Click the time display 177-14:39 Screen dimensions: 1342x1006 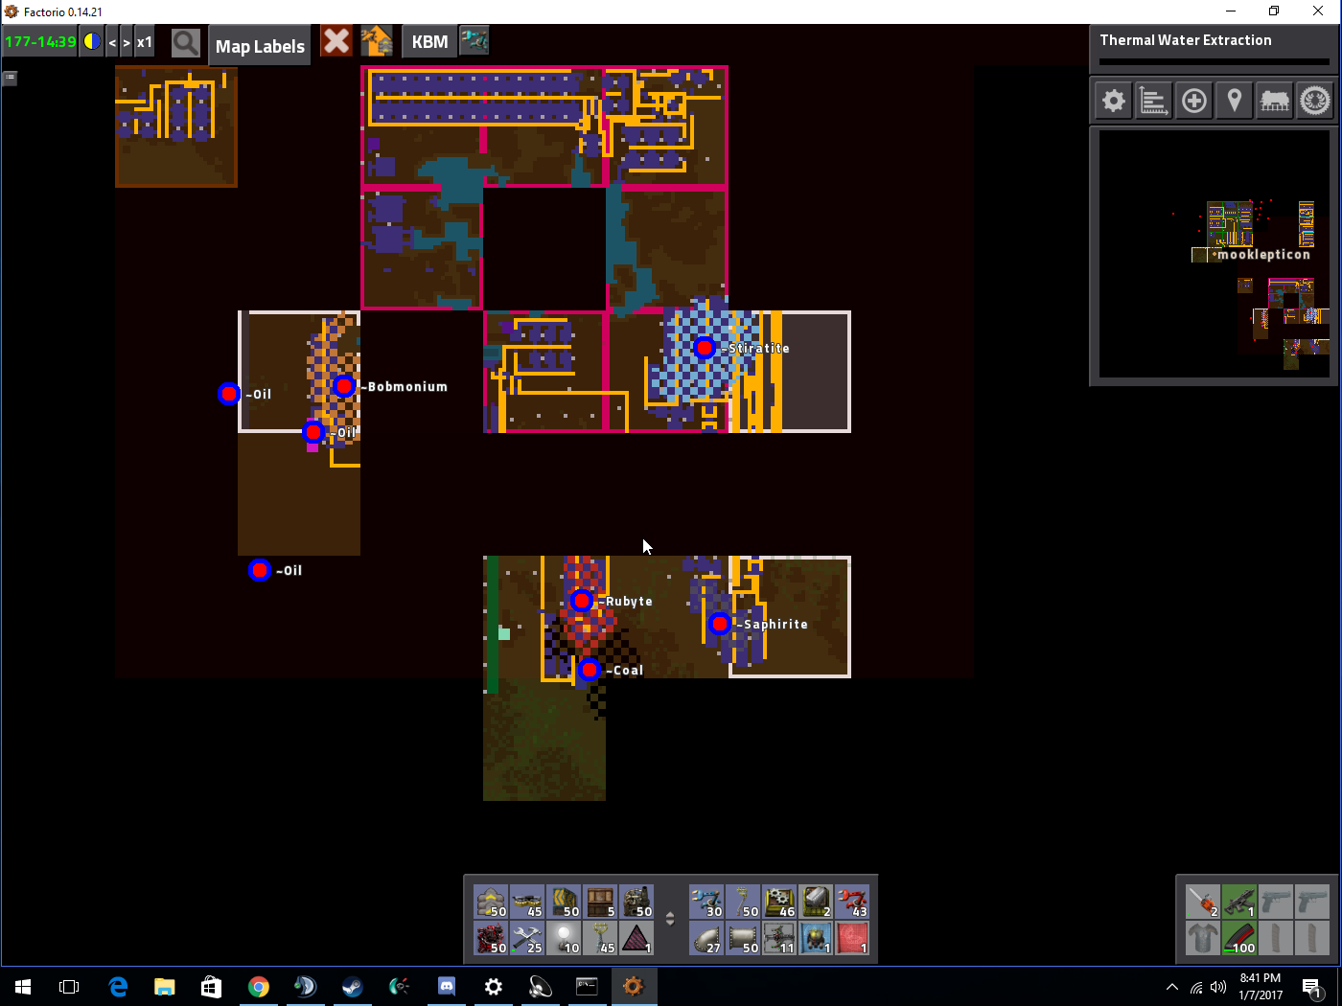pos(40,42)
